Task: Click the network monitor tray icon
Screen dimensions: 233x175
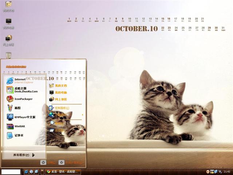Action: coord(216,172)
